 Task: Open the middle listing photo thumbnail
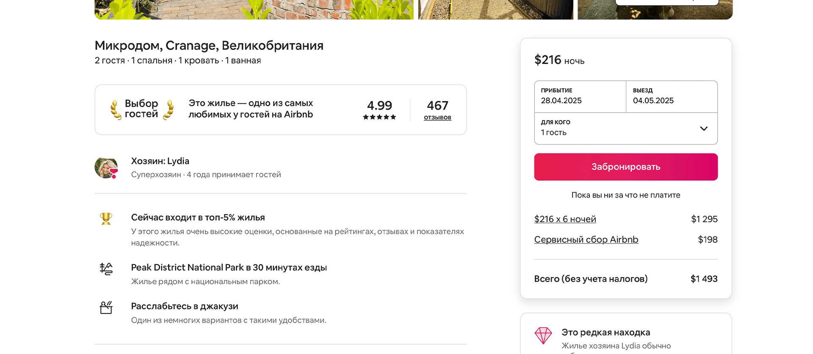point(495,9)
